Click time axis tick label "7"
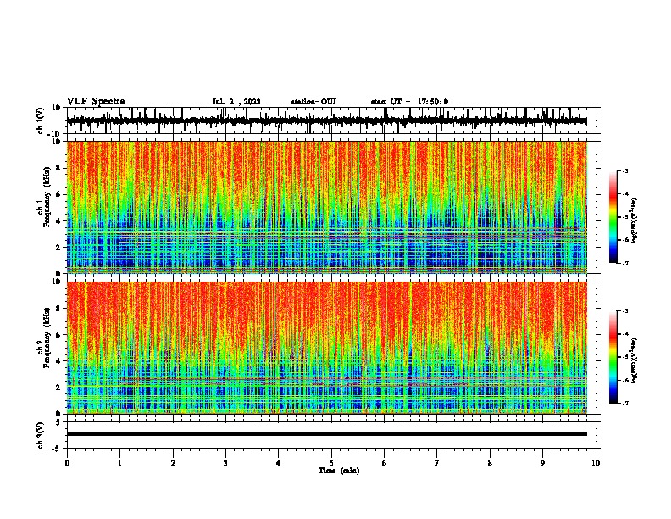 pos(437,463)
